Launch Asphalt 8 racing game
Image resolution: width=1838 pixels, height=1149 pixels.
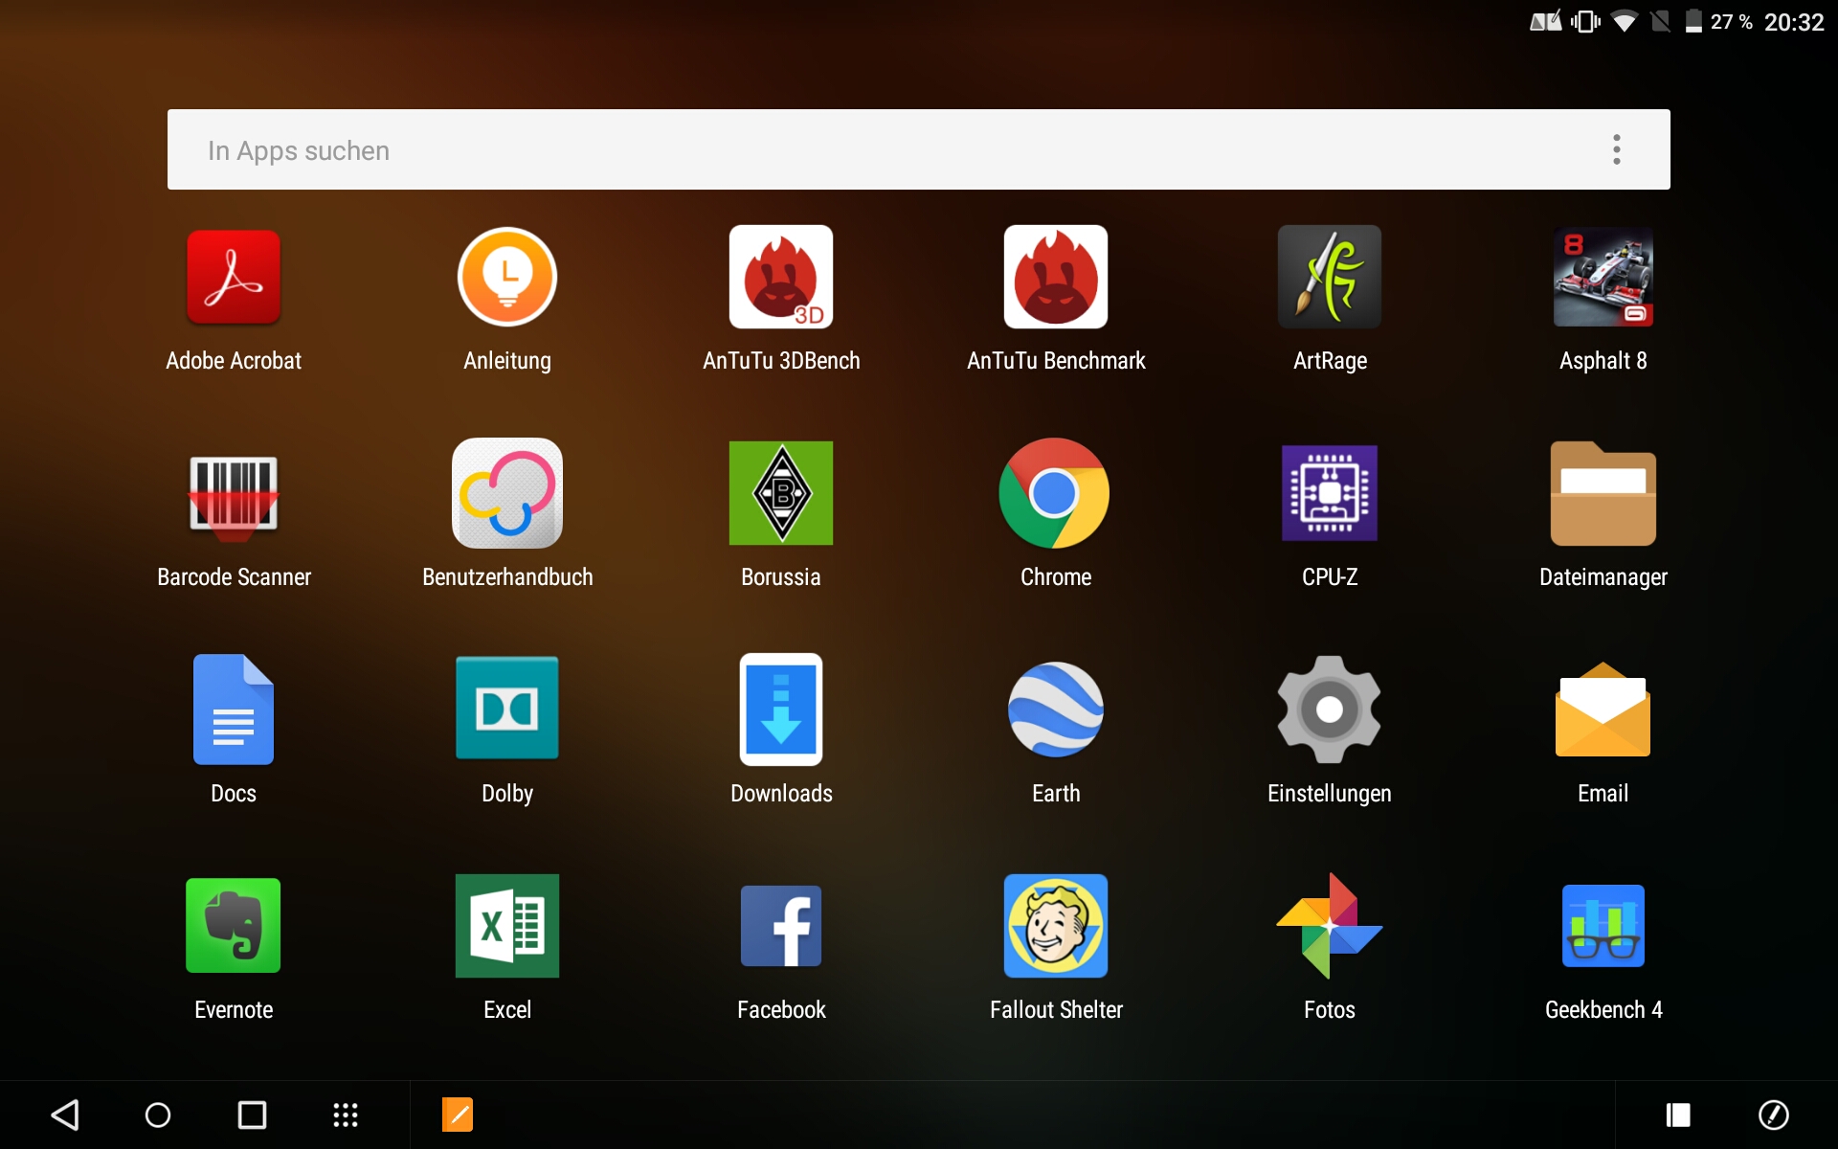[x=1603, y=277]
